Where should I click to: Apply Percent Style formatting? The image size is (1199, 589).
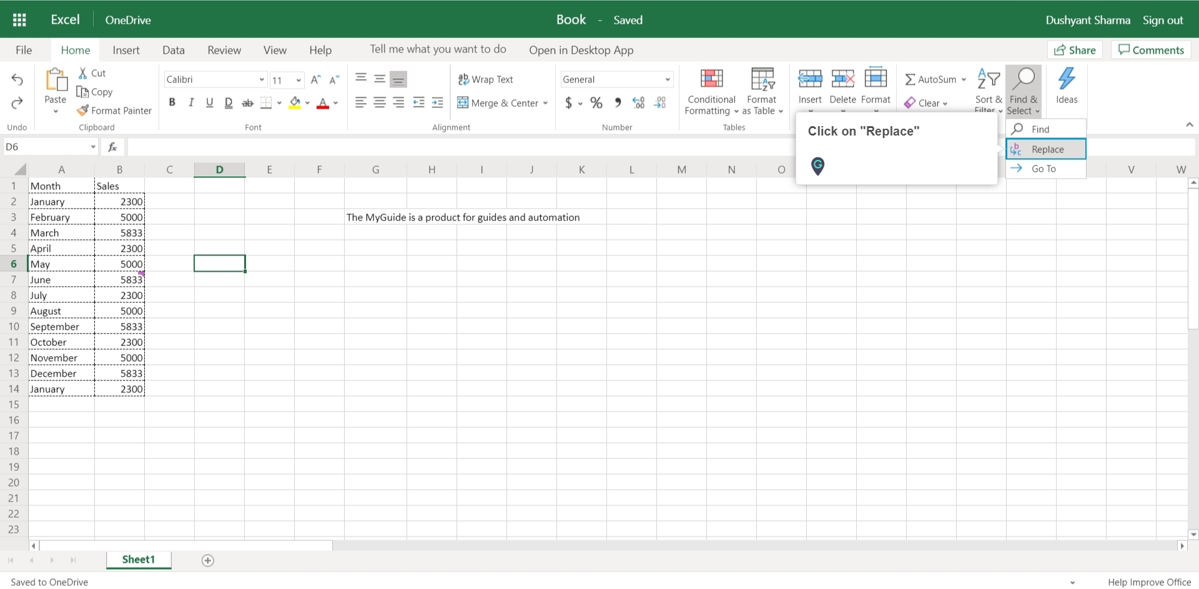point(596,103)
